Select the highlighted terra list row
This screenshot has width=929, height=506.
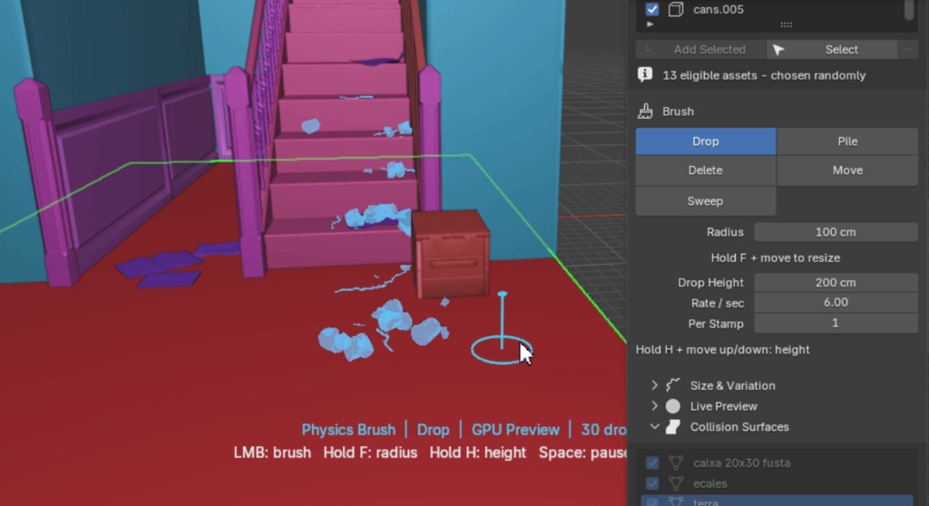tap(777, 501)
